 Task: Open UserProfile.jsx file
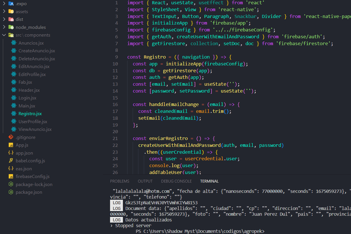pos(33,122)
